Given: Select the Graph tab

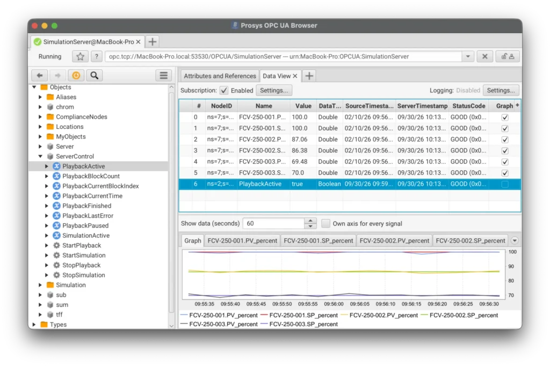Looking at the screenshot, I should click(x=193, y=240).
